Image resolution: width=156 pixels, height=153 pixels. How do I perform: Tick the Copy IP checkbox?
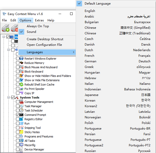(18, 93)
